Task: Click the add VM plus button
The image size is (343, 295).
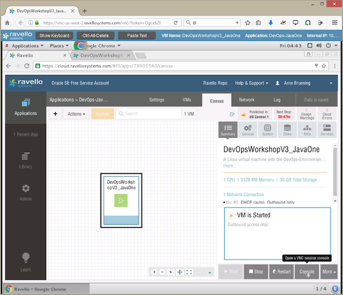Action: (x=55, y=114)
